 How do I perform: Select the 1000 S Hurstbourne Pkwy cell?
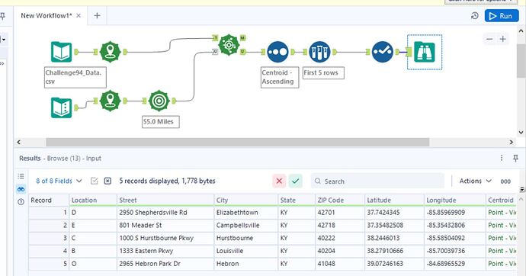pyautogui.click(x=165, y=238)
